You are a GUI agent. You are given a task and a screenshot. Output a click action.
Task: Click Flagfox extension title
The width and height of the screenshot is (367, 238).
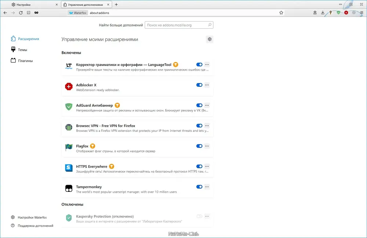82,146
